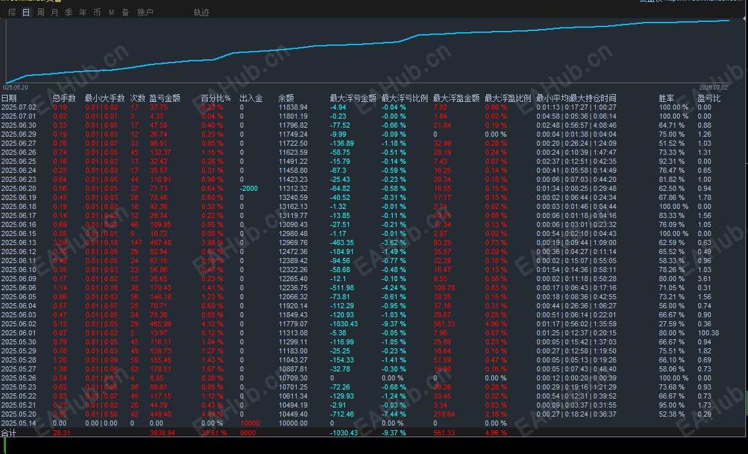
Task: Sort by the 日期 column header
Action: tap(9, 98)
